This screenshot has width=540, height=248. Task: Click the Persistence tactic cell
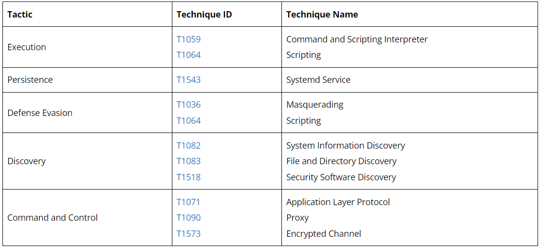point(30,80)
